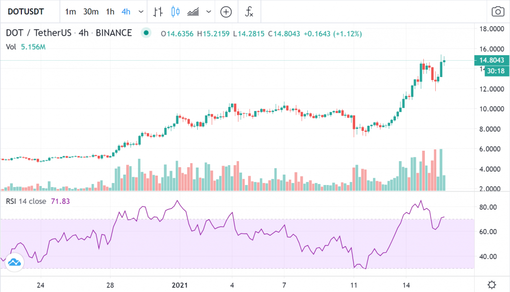Click the area chart style icon
This screenshot has height=292, width=510.
pyautogui.click(x=193, y=11)
